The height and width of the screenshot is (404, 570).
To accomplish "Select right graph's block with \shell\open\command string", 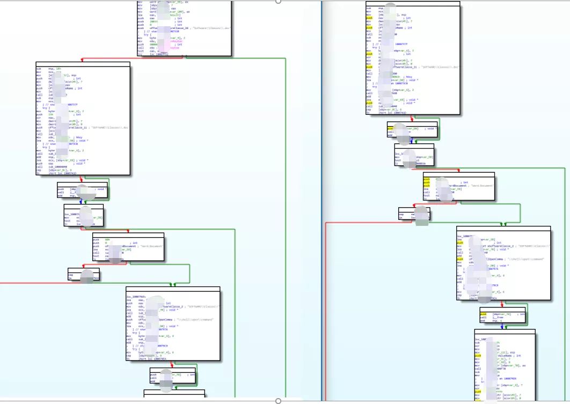I will [x=504, y=263].
